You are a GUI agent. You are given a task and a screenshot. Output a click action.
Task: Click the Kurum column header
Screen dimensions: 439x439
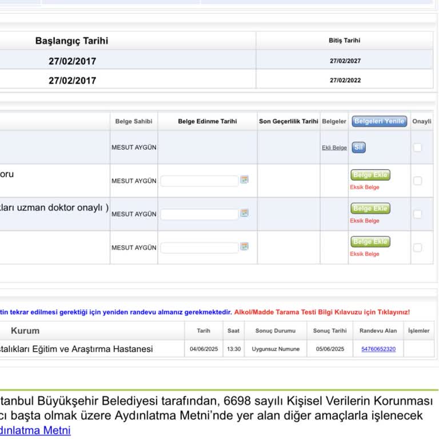(25, 330)
